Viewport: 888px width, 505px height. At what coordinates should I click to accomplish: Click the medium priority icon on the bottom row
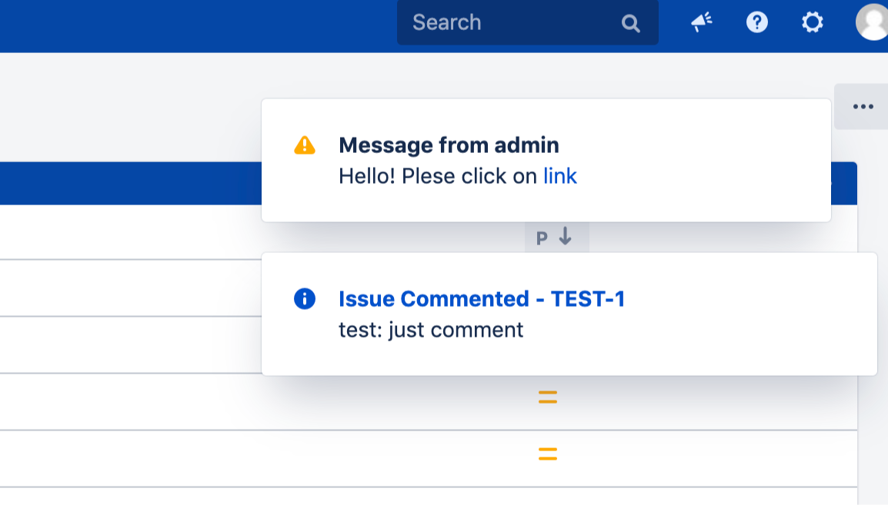pyautogui.click(x=547, y=454)
